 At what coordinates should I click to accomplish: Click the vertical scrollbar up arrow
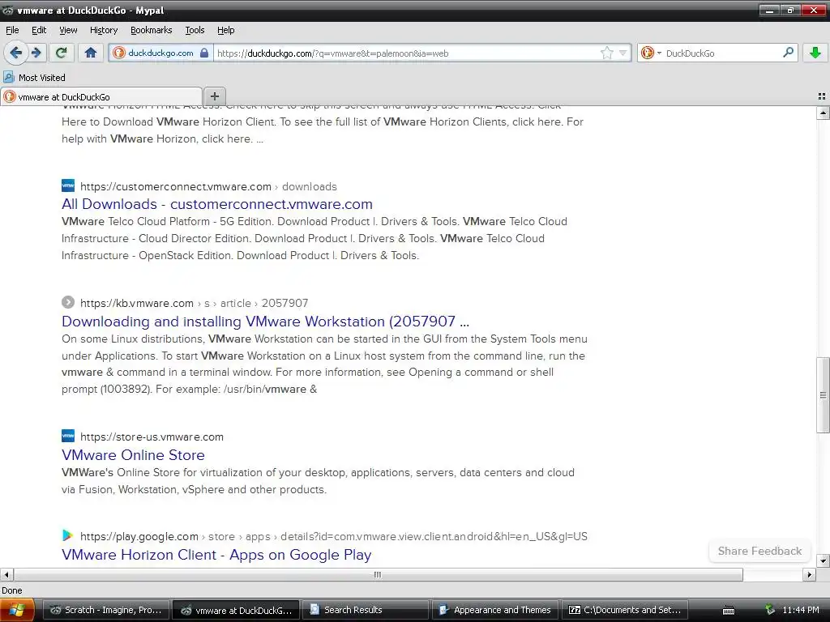point(823,113)
